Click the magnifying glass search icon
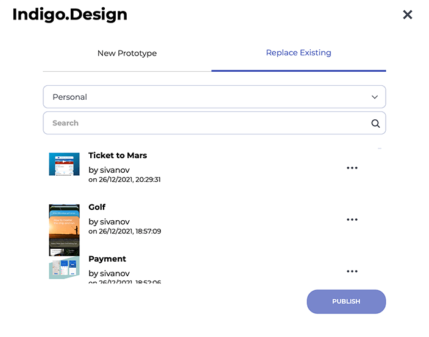Viewport: 429px width, 337px height. click(x=375, y=123)
